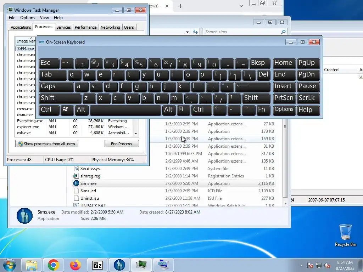This screenshot has width=363, height=272.
Task: Click the muted volume tray icon
Action: pos(327,265)
